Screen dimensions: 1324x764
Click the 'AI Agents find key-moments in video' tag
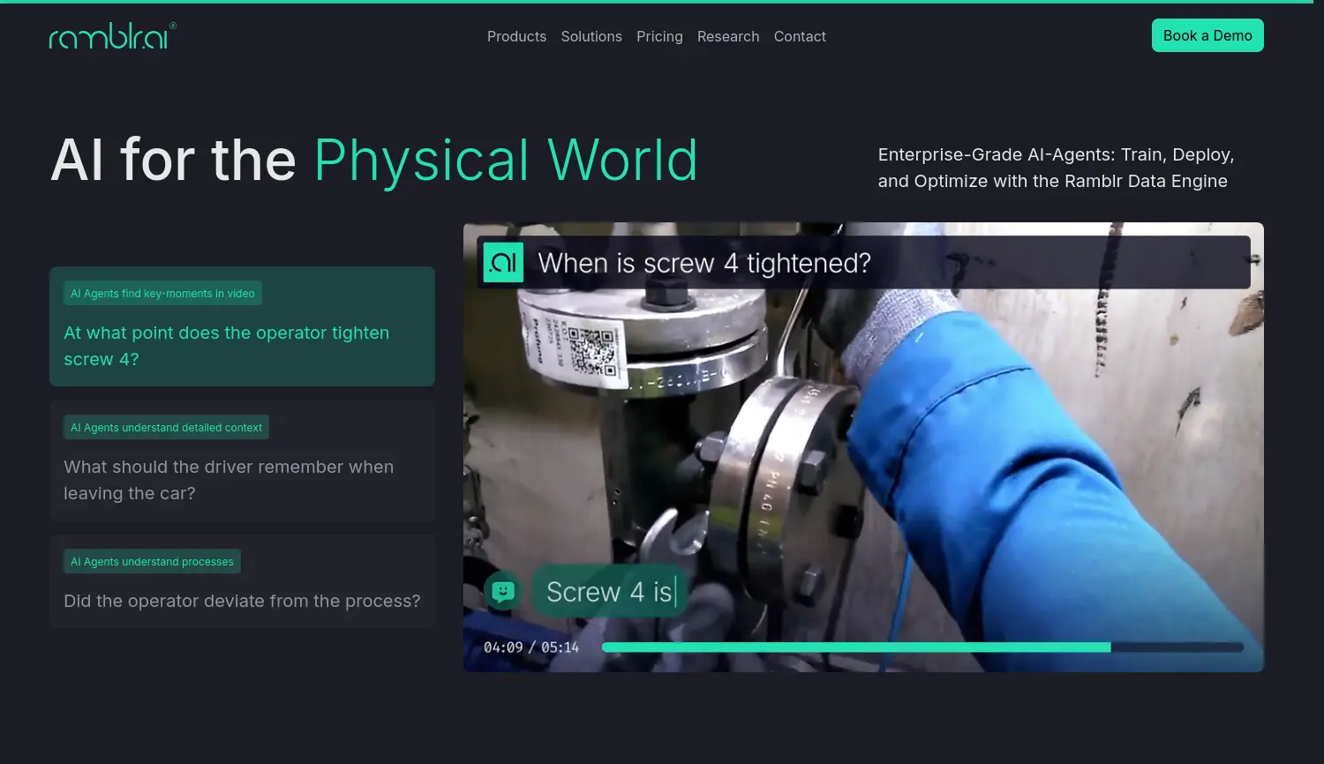tap(162, 294)
